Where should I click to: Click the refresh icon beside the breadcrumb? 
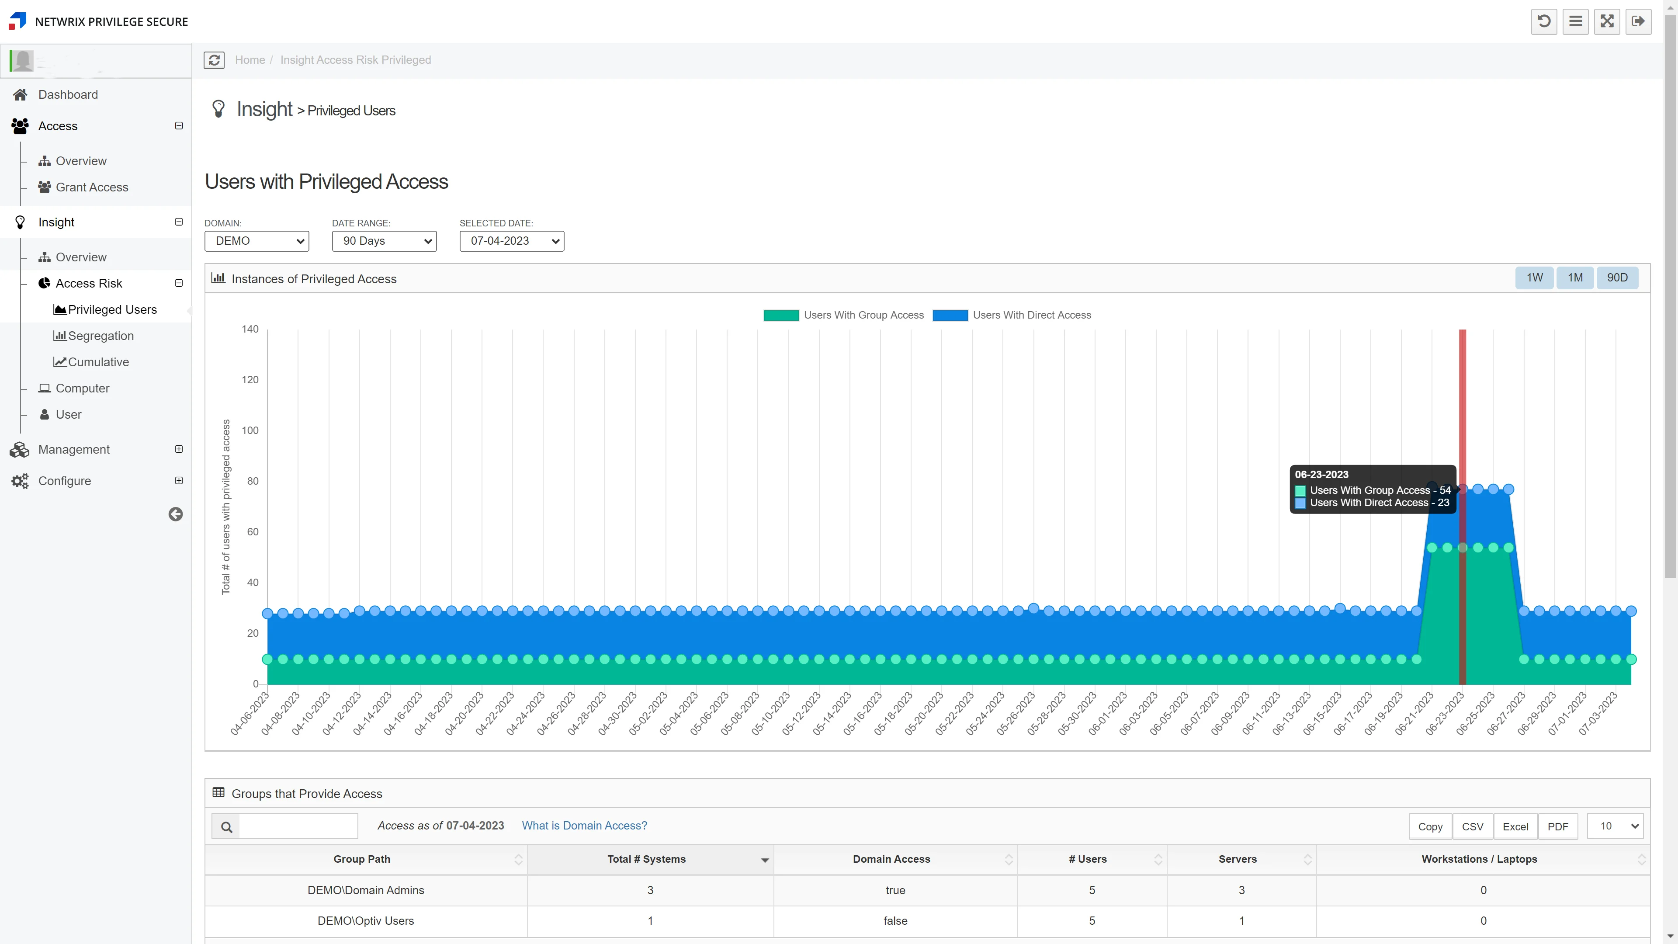pos(214,60)
